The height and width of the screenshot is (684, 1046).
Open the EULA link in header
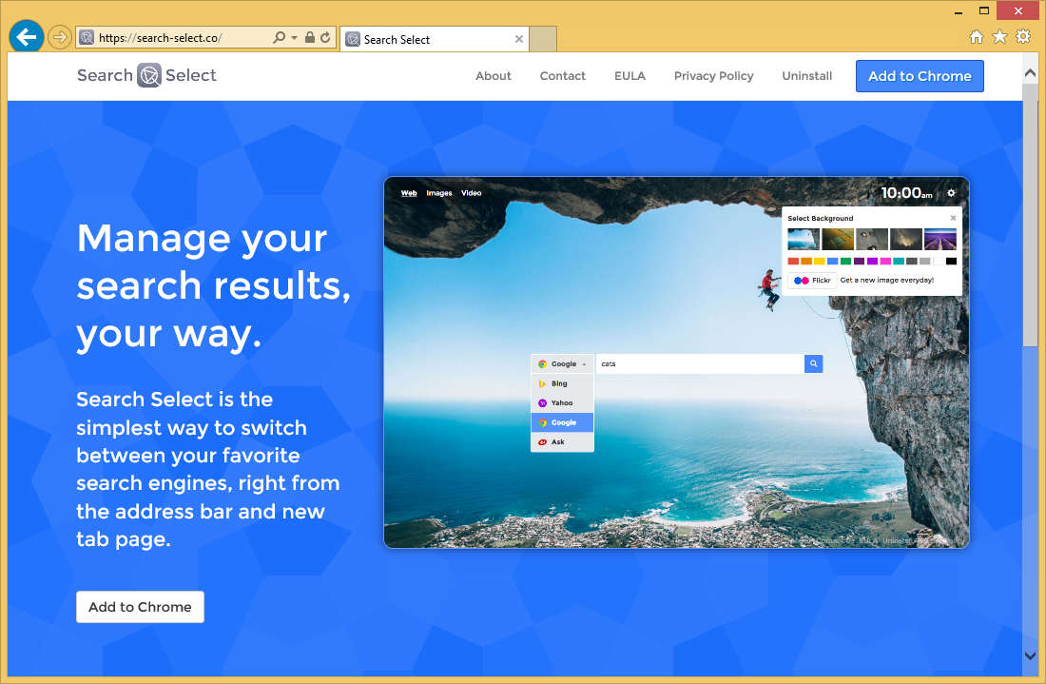630,76
